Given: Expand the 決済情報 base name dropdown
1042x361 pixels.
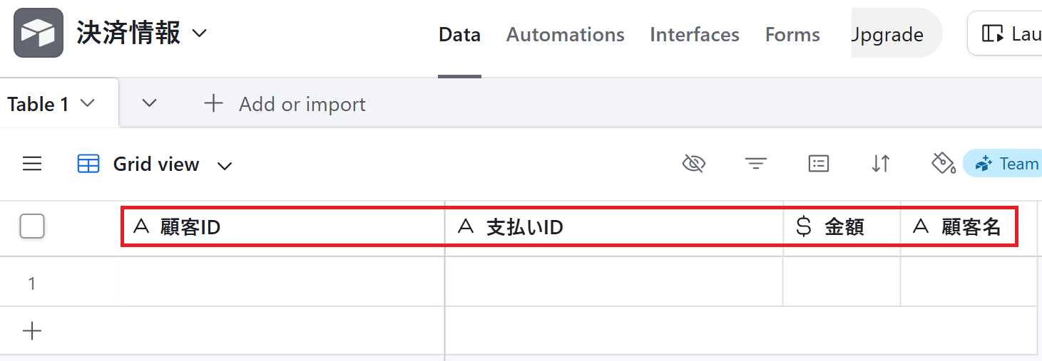Looking at the screenshot, I should click(200, 33).
